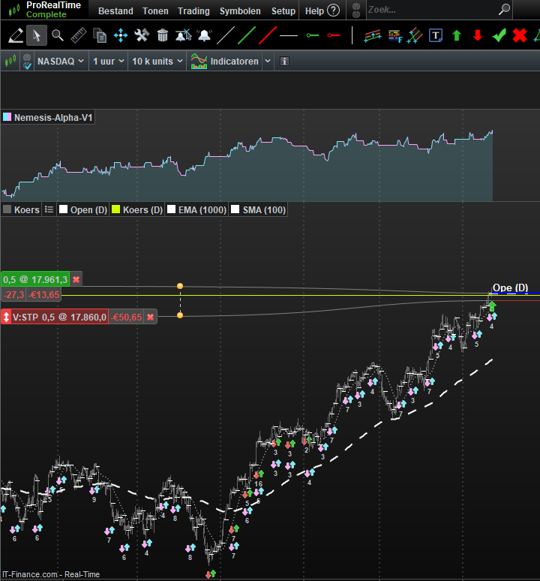The image size is (540, 581).
Task: Cancel the V:STP stop order with the X
Action: (150, 318)
